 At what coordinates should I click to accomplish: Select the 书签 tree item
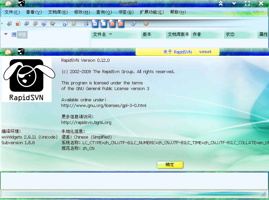pos(22,35)
